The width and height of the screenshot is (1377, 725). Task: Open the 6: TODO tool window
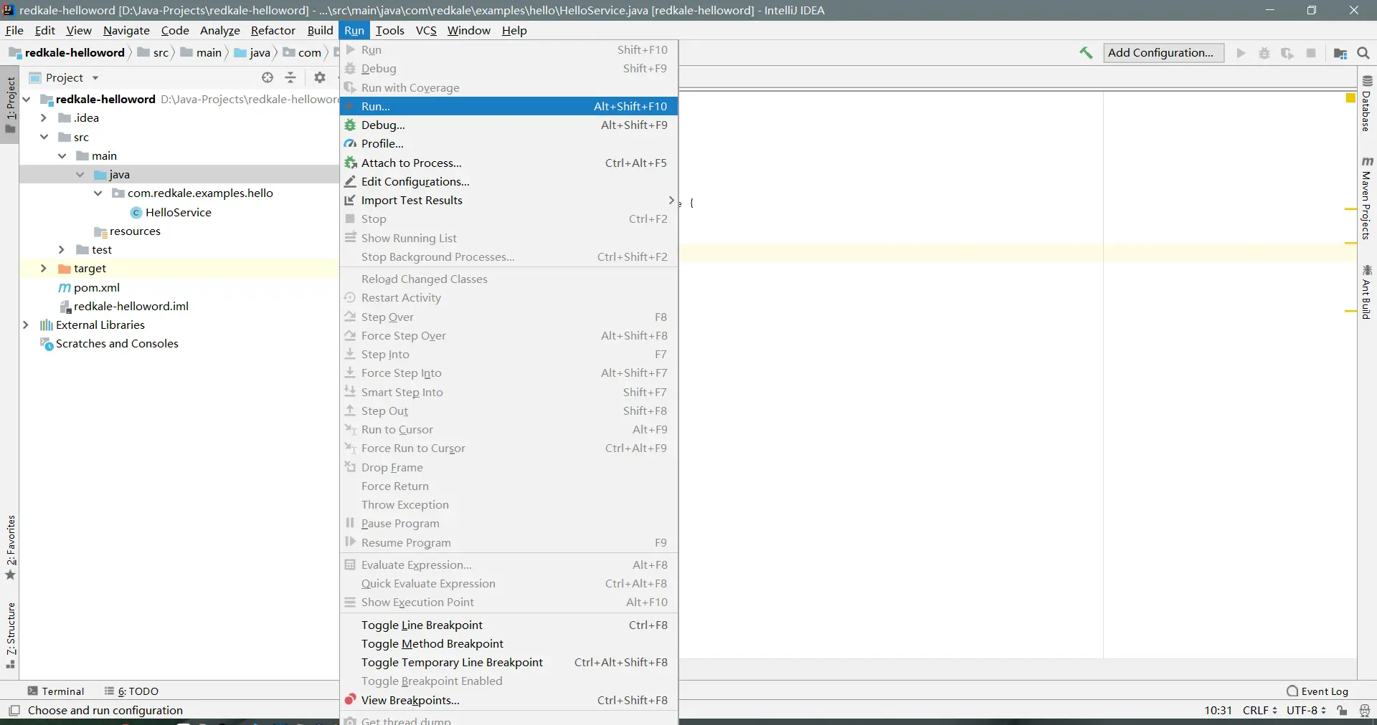(131, 691)
